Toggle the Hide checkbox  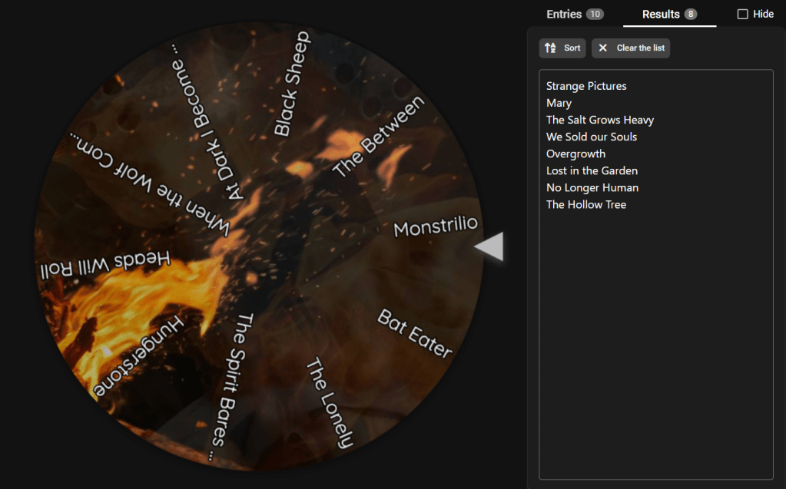tap(742, 14)
